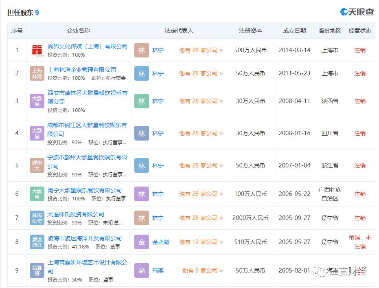Click the 企业名称 column header
Viewport: 379px width, 288px height.
(79, 31)
